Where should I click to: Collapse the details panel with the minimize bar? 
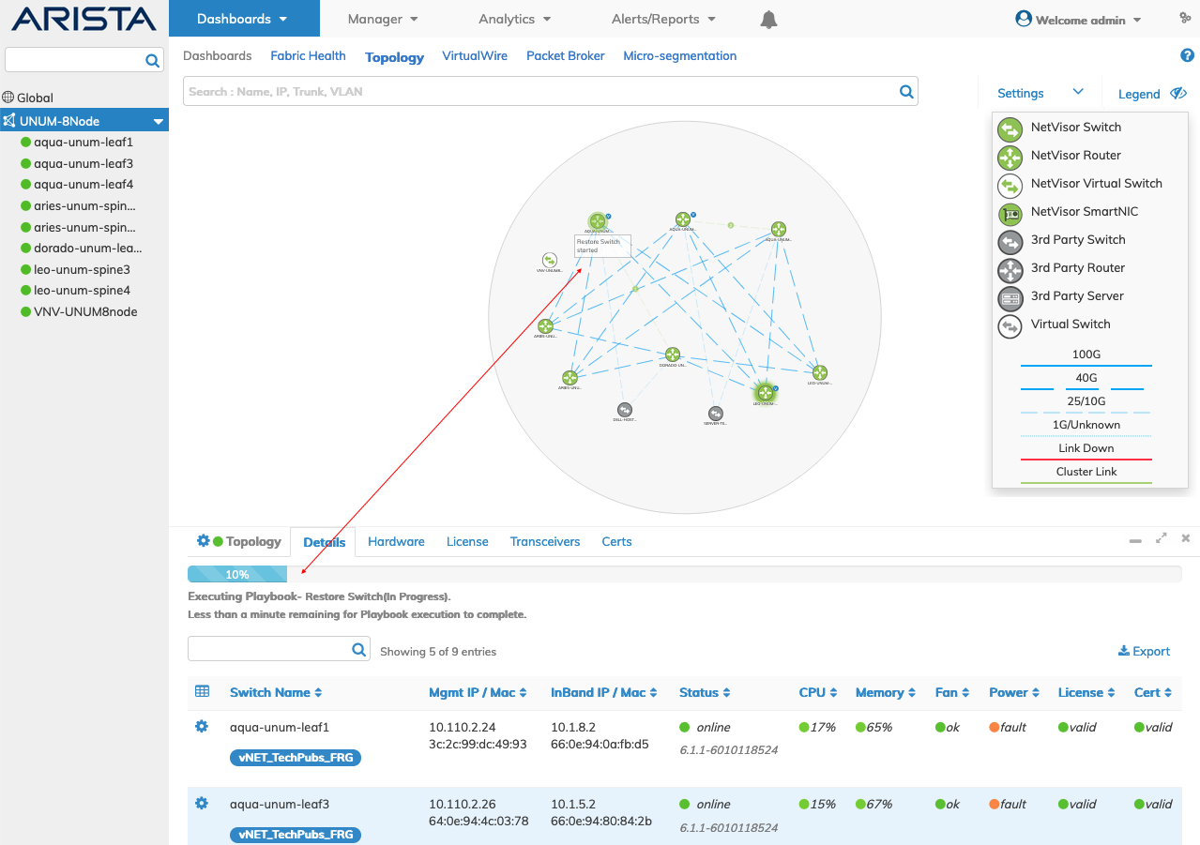coord(1135,541)
